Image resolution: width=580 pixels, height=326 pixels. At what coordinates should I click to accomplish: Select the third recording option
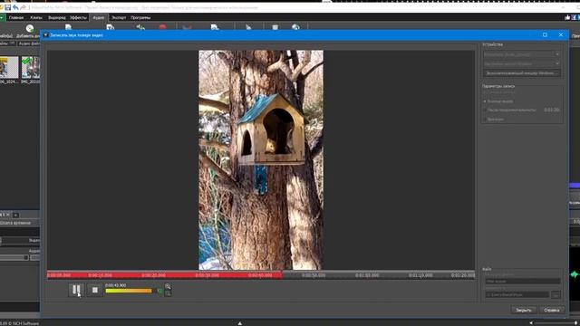coord(485,119)
